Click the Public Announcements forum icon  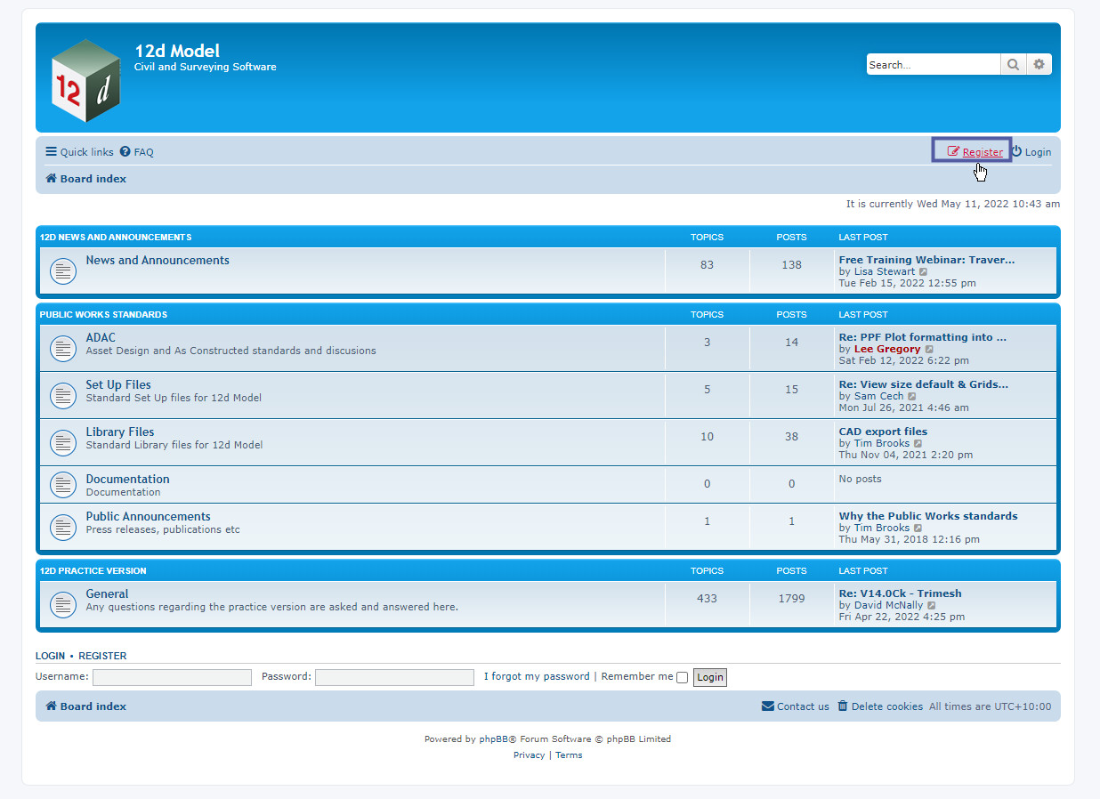(62, 528)
